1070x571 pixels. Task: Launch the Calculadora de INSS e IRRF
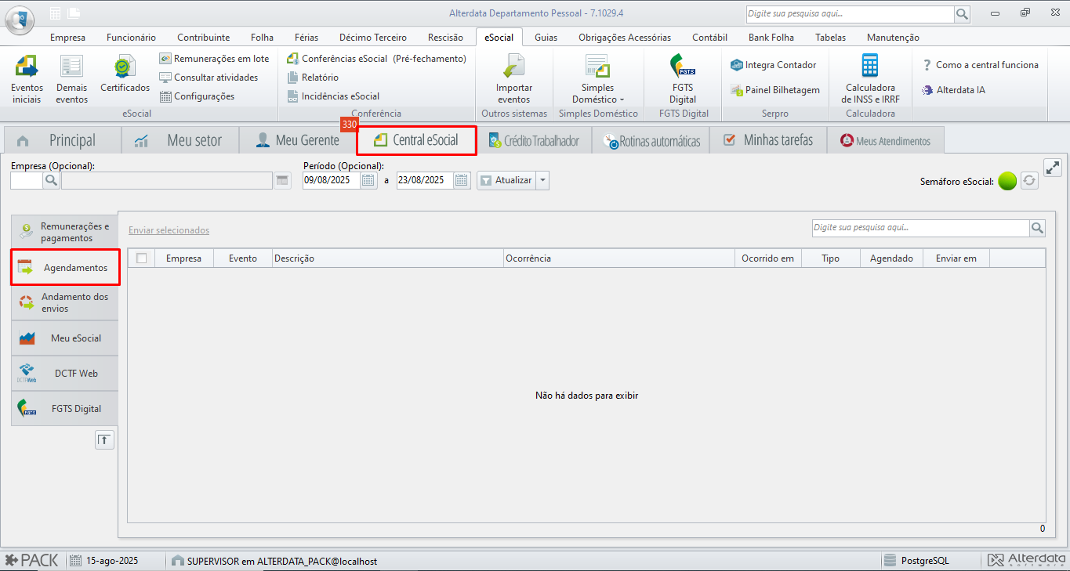point(869,79)
